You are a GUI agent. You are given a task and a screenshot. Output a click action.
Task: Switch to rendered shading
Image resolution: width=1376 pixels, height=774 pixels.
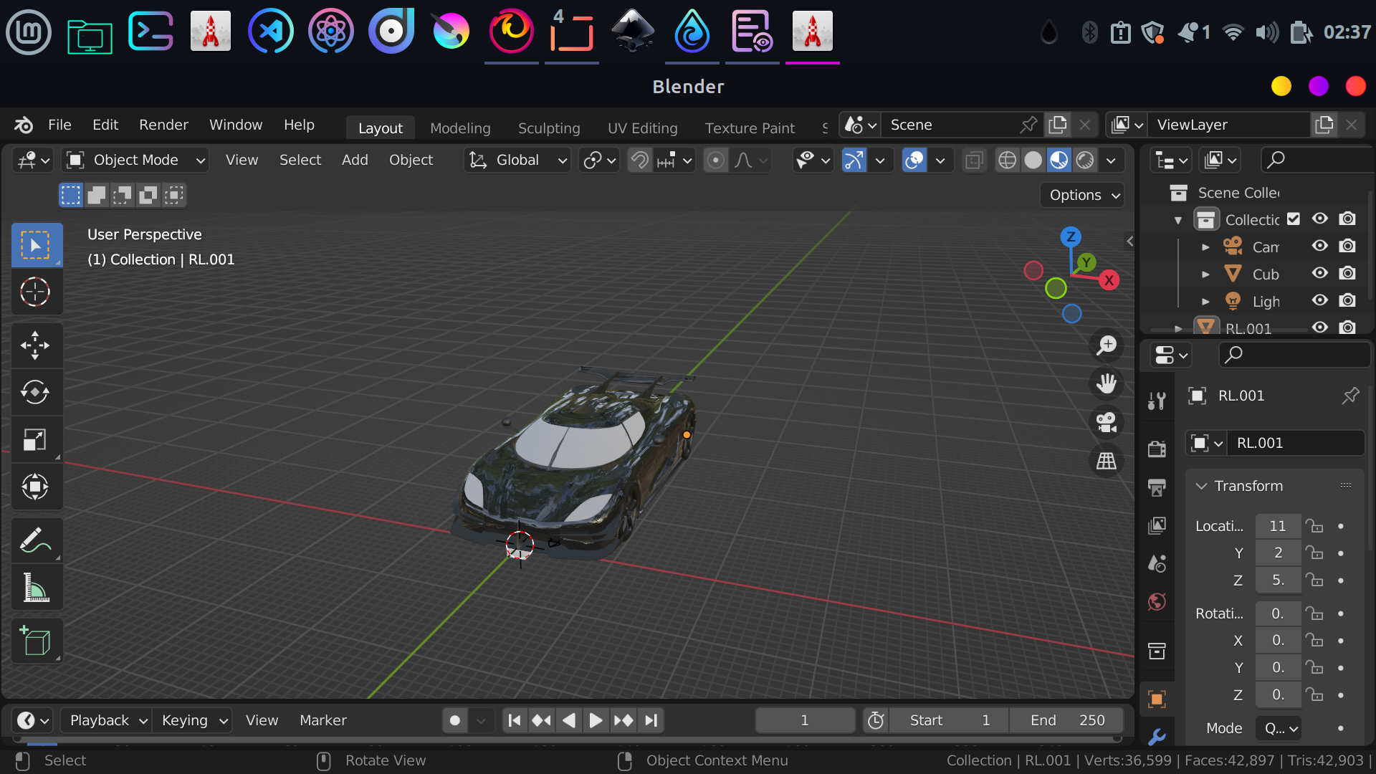pyautogui.click(x=1085, y=160)
